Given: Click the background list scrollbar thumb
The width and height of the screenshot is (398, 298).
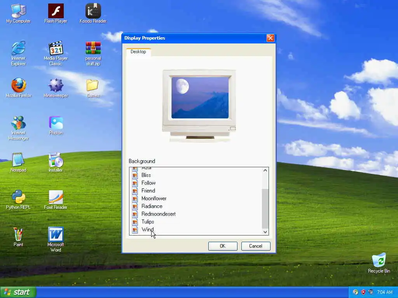Looking at the screenshot, I should (x=265, y=208).
